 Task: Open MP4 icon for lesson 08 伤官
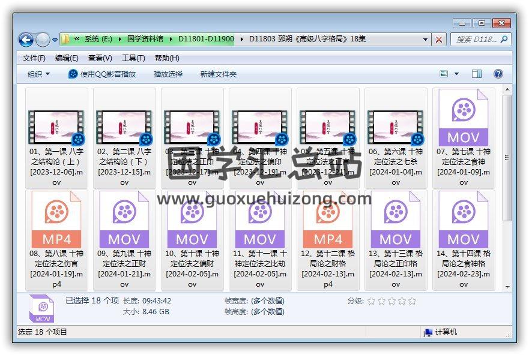click(56, 219)
